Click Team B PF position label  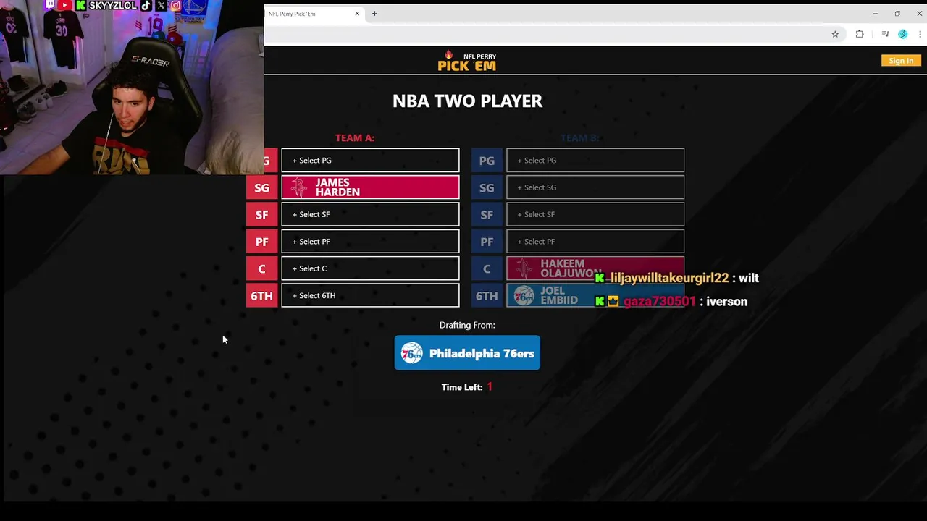coord(487,242)
